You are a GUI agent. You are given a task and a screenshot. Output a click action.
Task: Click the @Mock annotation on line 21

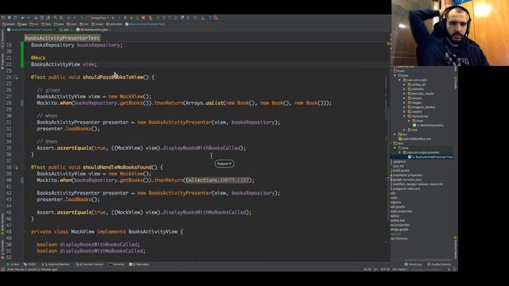coord(38,58)
